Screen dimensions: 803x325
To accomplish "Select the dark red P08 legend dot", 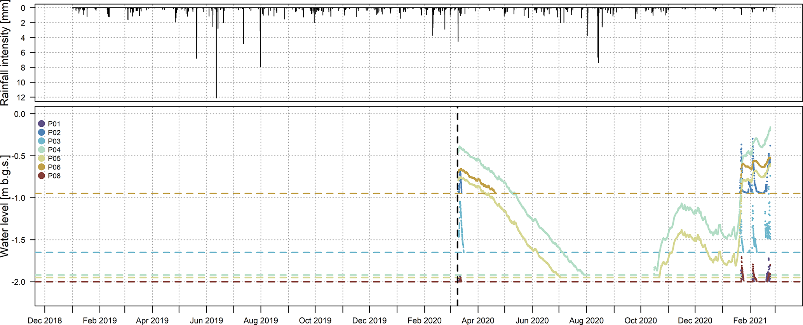I will tap(42, 176).
